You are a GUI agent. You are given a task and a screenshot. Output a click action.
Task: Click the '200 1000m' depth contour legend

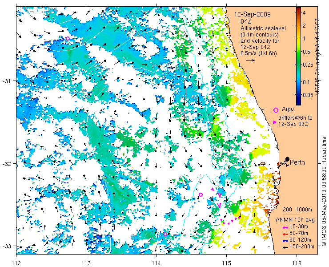tap(297, 210)
